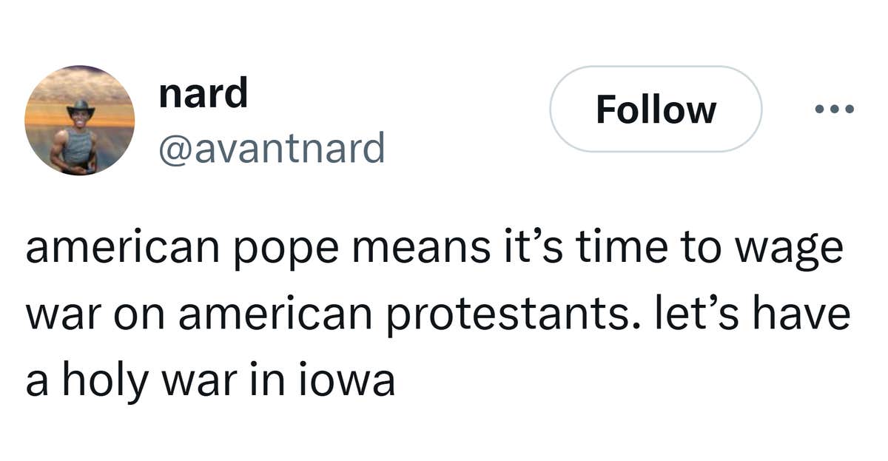Open the three-dot more options menu

[834, 110]
